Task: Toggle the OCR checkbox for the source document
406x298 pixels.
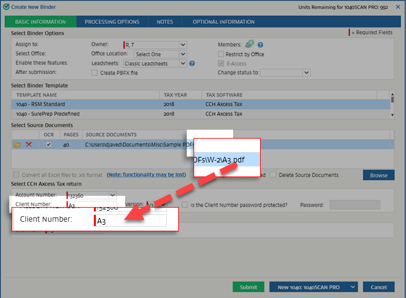Action: (x=48, y=144)
